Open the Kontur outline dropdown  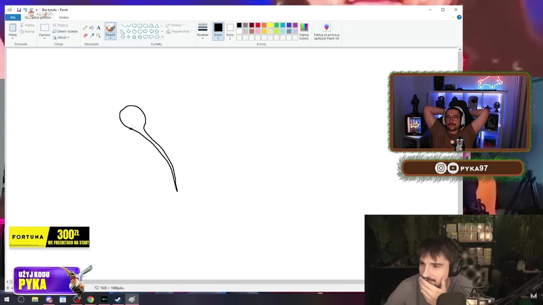[175, 25]
